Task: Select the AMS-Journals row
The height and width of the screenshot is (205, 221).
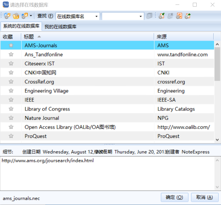Action: [107, 45]
